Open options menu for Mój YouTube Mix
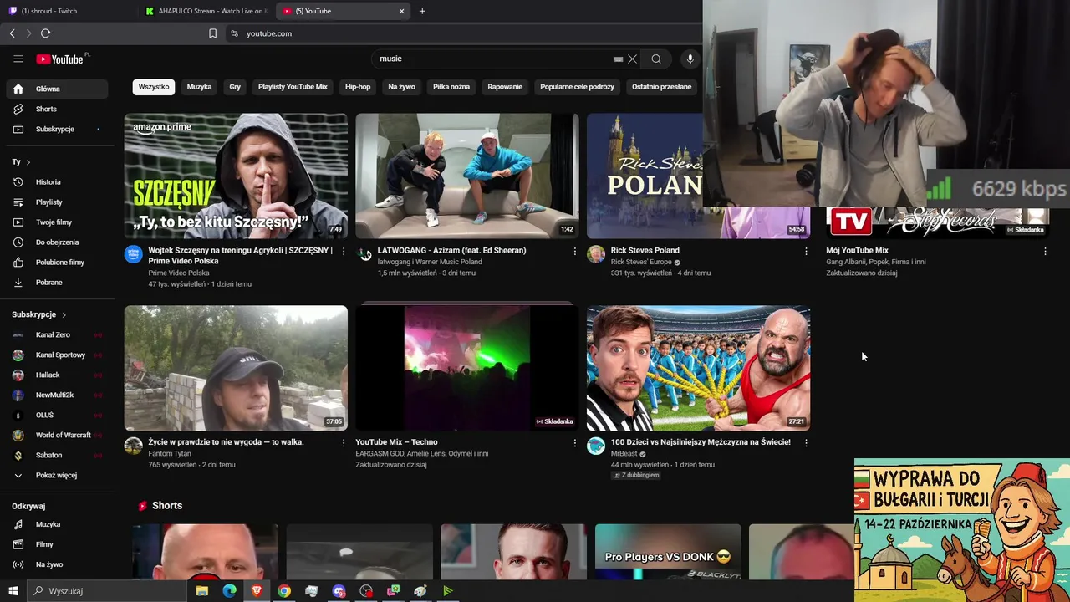The image size is (1070, 602). (1045, 252)
